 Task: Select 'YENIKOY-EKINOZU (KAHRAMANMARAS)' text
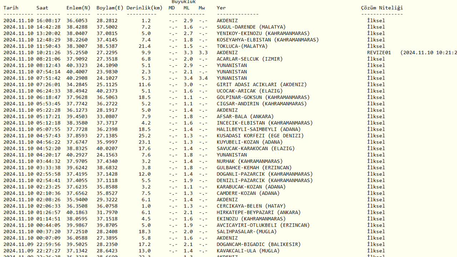click(263, 34)
